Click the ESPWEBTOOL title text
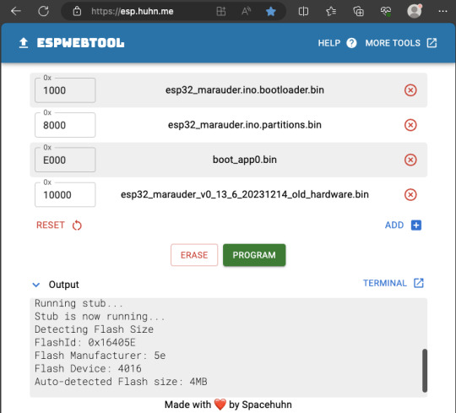 [x=80, y=43]
